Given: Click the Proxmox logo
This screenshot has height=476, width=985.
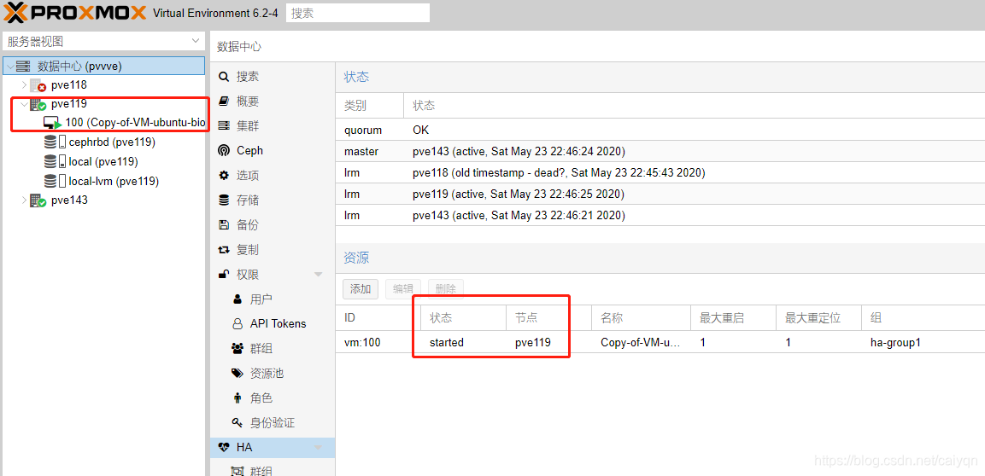Looking at the screenshot, I should point(75,13).
